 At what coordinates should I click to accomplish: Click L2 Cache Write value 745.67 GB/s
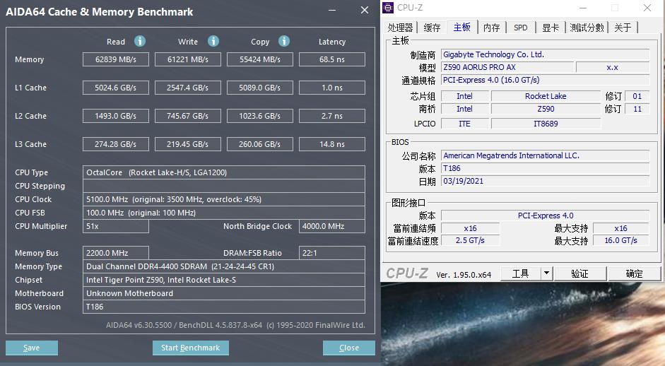click(x=188, y=116)
